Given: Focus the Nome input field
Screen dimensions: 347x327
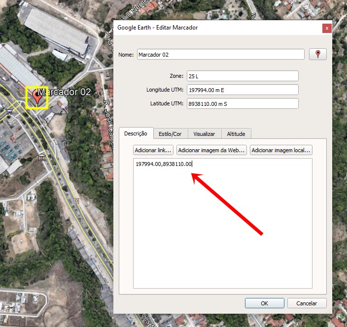Looking at the screenshot, I should (221, 54).
